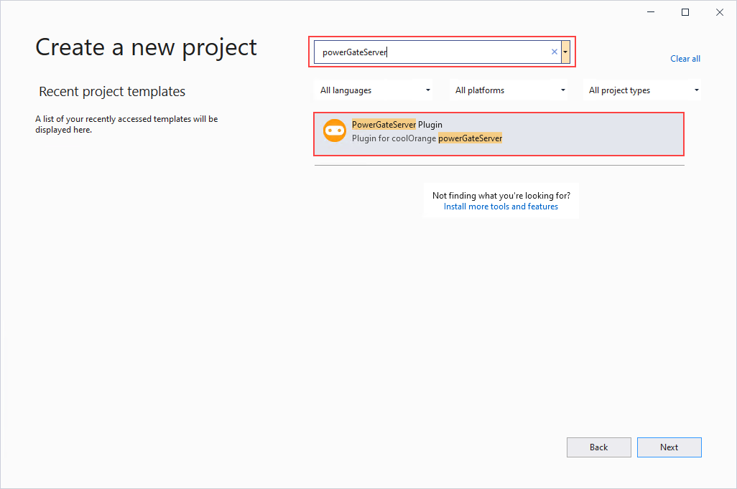
Task: Open Install more tools and features
Action: (501, 206)
